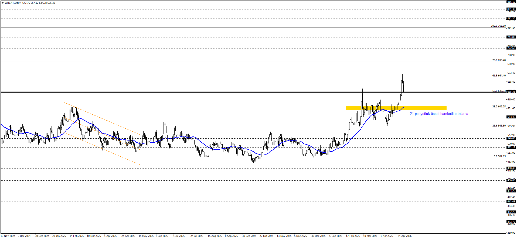Click the Fibonacci label '23.6 563.80'
The image size is (517, 239).
[499, 126]
